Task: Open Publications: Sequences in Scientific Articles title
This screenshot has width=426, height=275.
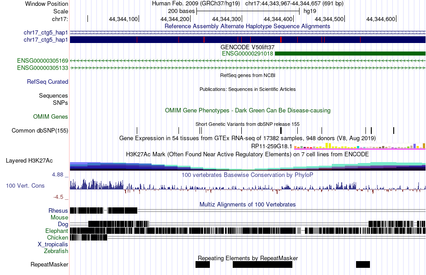Action: 248,89
